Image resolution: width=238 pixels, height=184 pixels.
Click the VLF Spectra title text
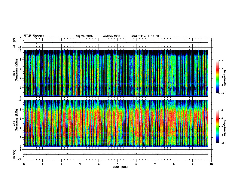(34, 36)
